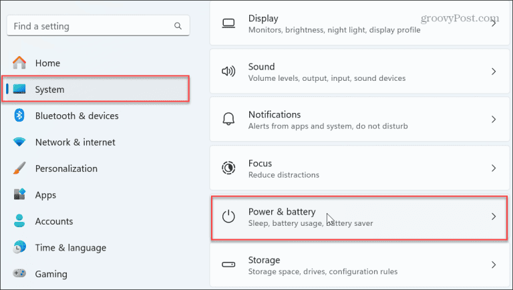Click 'Storage space, drives, configuration rules' text
This screenshot has height=290, width=513.
323,272
